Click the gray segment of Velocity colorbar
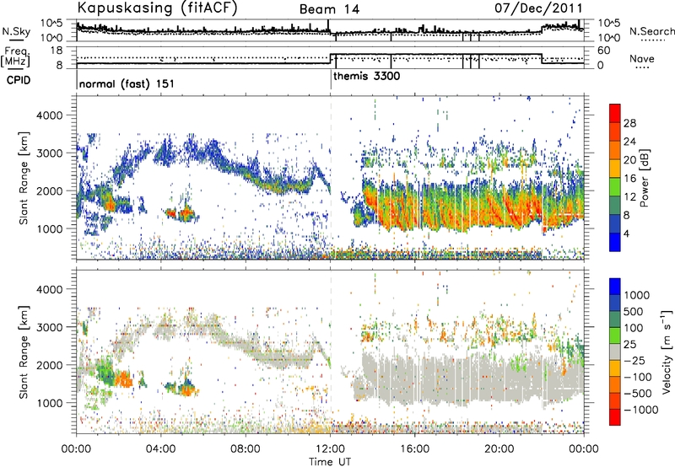The width and height of the screenshot is (675, 467). click(x=615, y=352)
